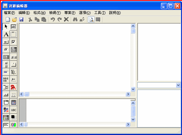Select the calendar grid control tool
Image resolution: width=182 pixels, height=135 pixels.
coord(13,102)
